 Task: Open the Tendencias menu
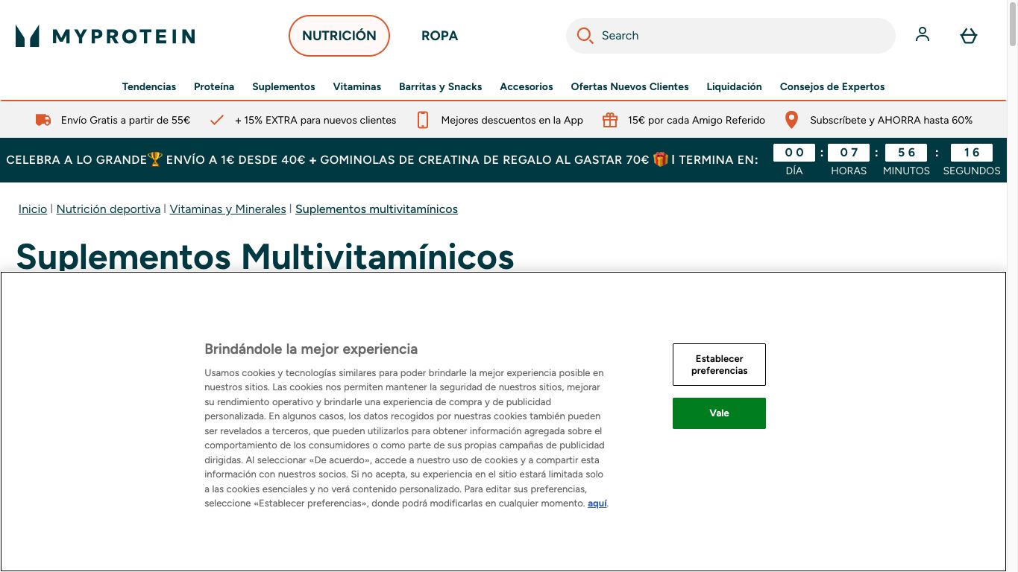[x=149, y=86]
